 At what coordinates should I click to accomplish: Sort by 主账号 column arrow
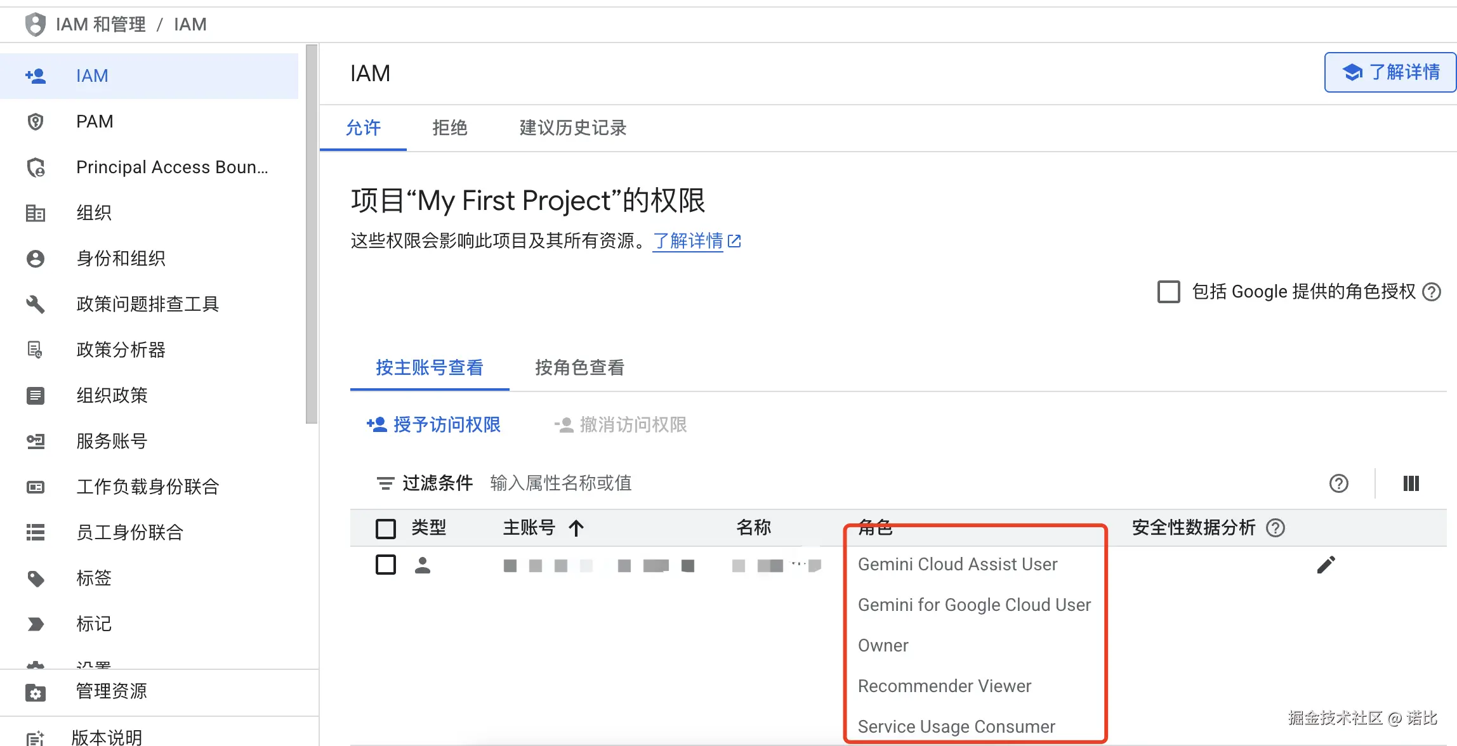[x=576, y=528]
